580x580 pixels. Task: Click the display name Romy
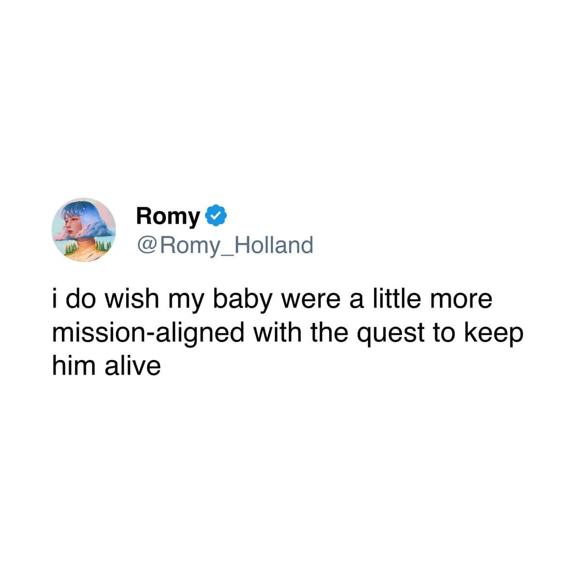click(168, 216)
